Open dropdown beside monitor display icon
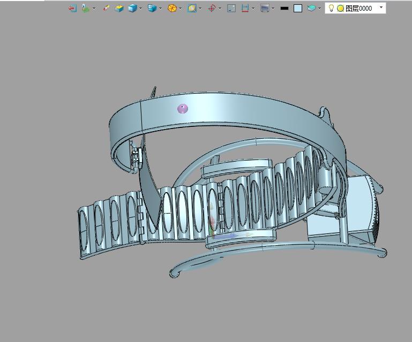 point(273,9)
